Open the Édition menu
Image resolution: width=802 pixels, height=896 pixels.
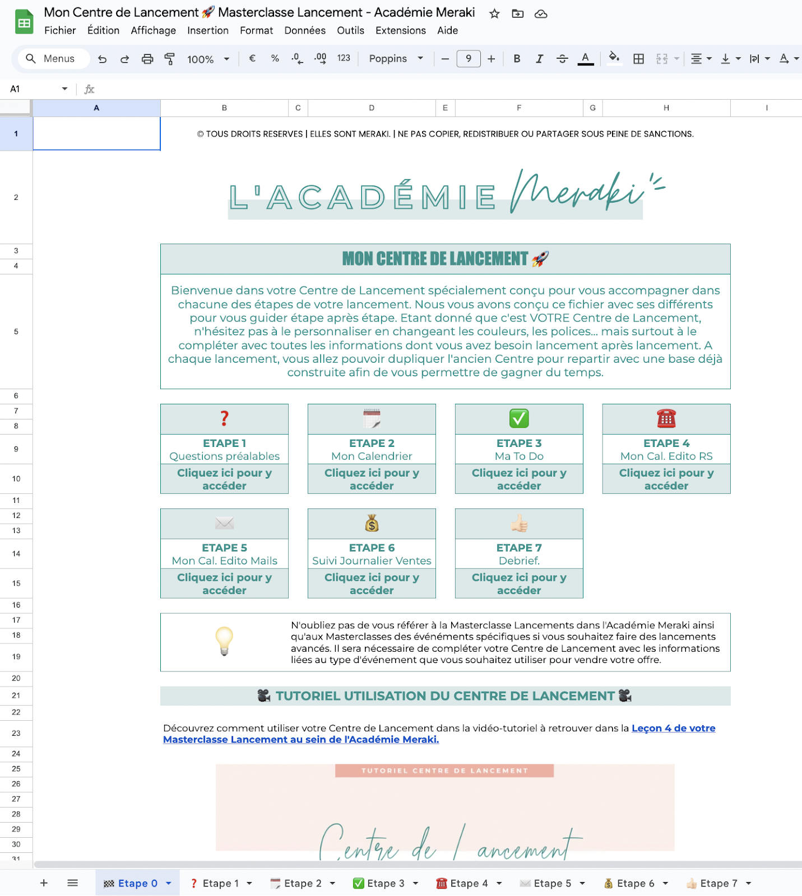click(x=103, y=30)
